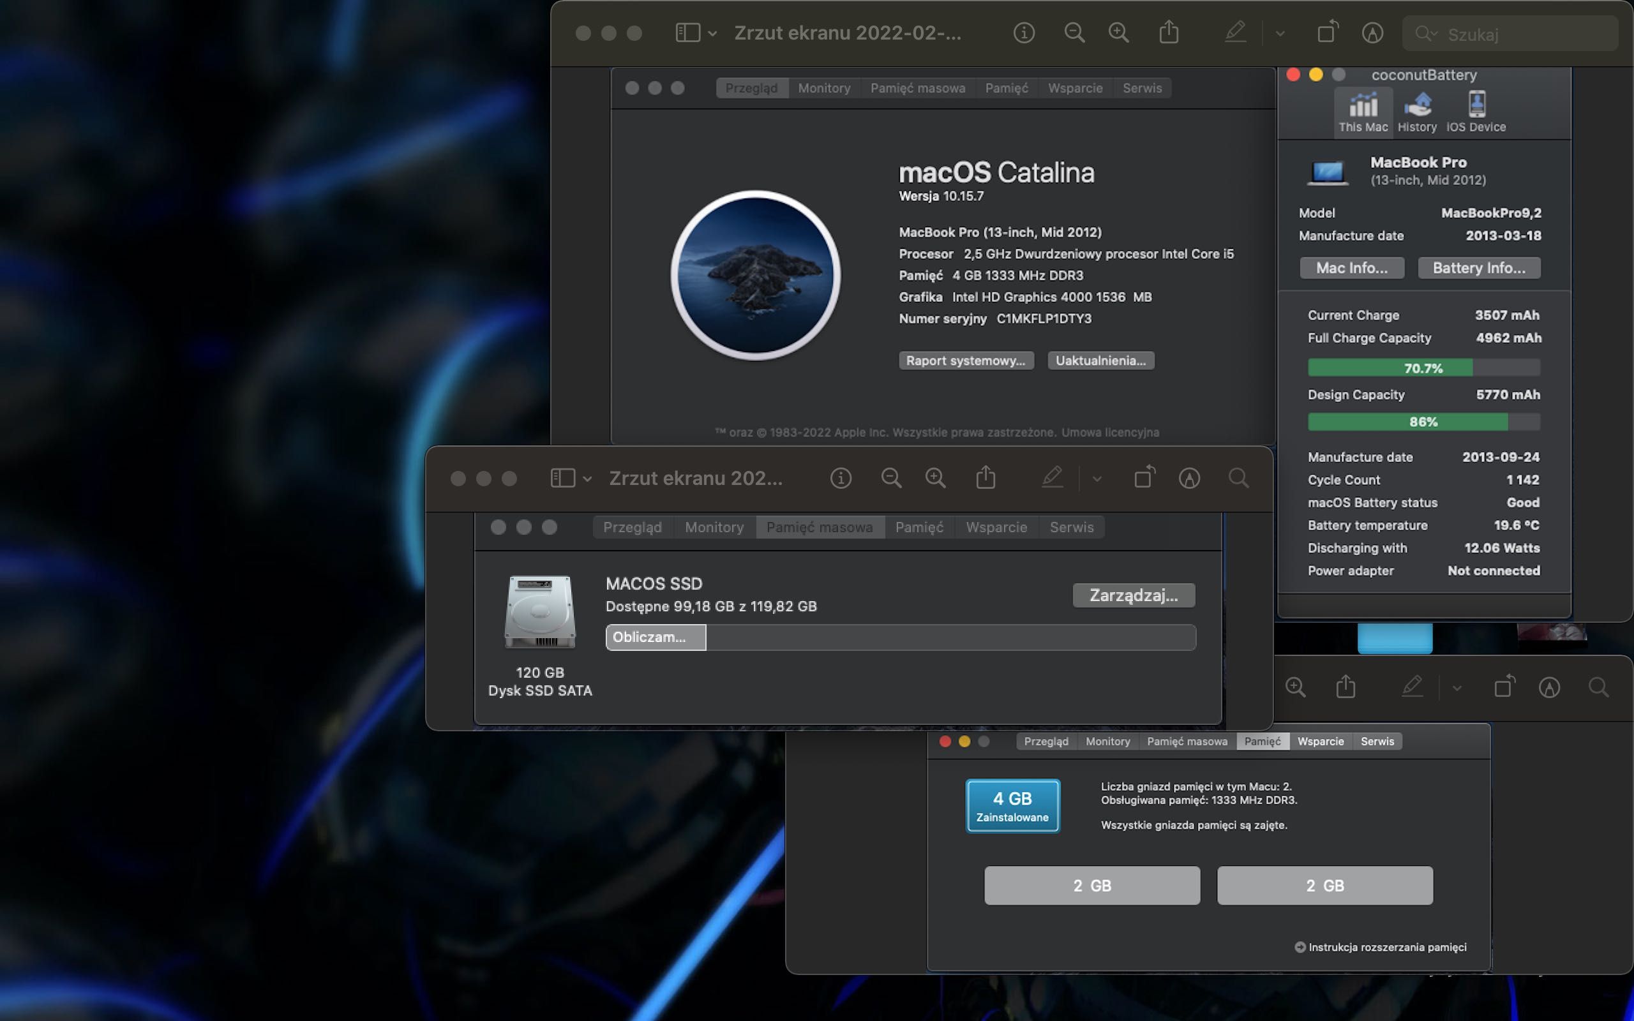1634x1021 pixels.
Task: Click the 86% design capacity bar
Action: [x=1424, y=422]
